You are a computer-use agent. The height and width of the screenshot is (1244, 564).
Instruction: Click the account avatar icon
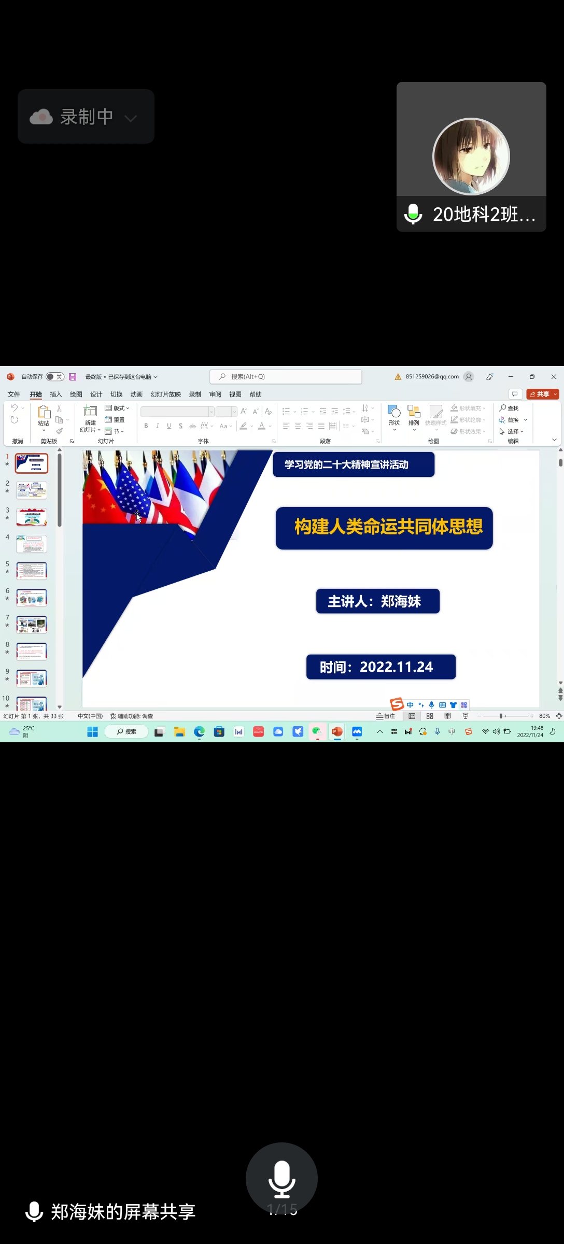click(x=469, y=377)
